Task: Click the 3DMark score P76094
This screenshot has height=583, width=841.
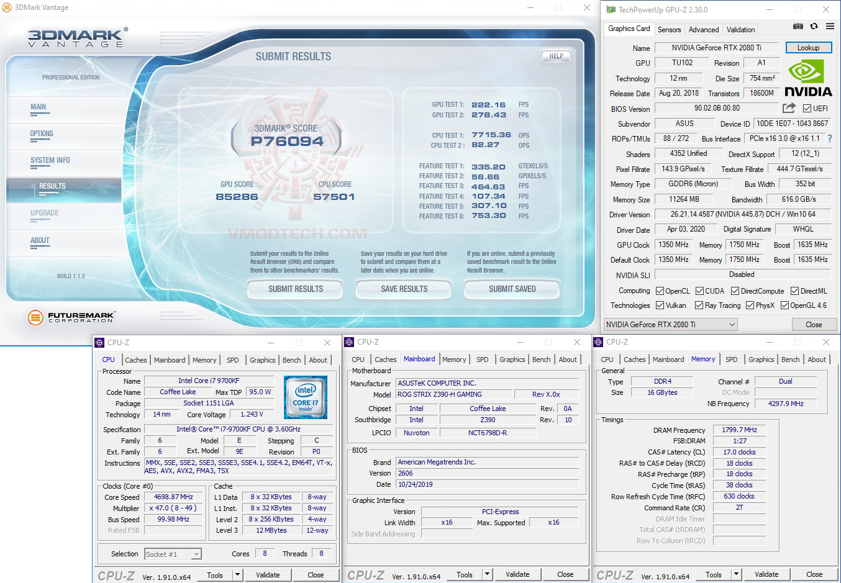Action: pyautogui.click(x=287, y=142)
